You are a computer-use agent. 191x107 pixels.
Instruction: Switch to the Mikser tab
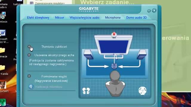click(59, 18)
